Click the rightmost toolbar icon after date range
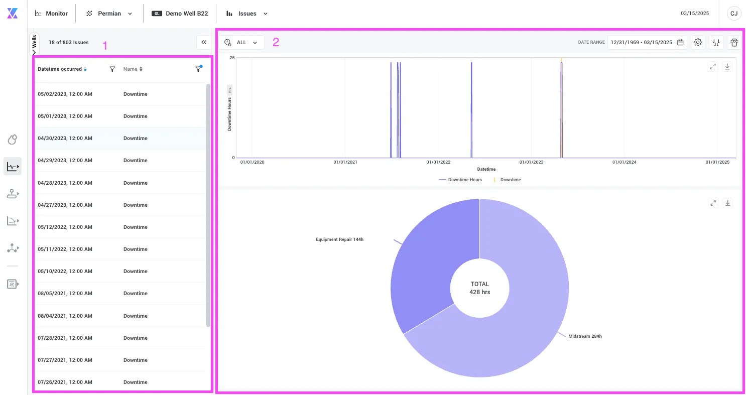Screen dimensions: 746x395 coord(734,43)
